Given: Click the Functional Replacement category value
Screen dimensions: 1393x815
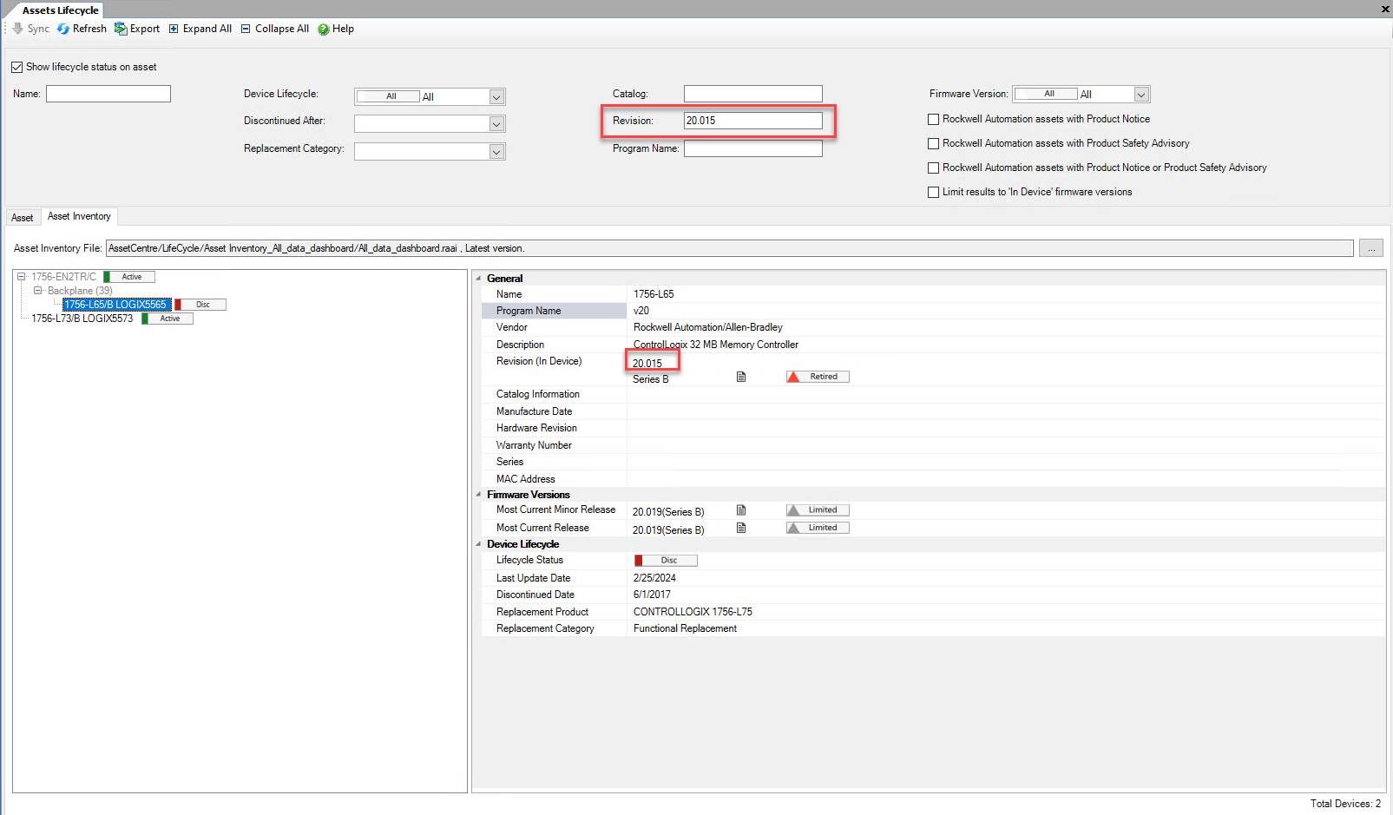Looking at the screenshot, I should point(685,628).
